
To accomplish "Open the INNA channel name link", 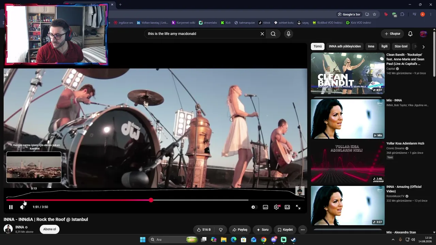I will [x=20, y=227].
